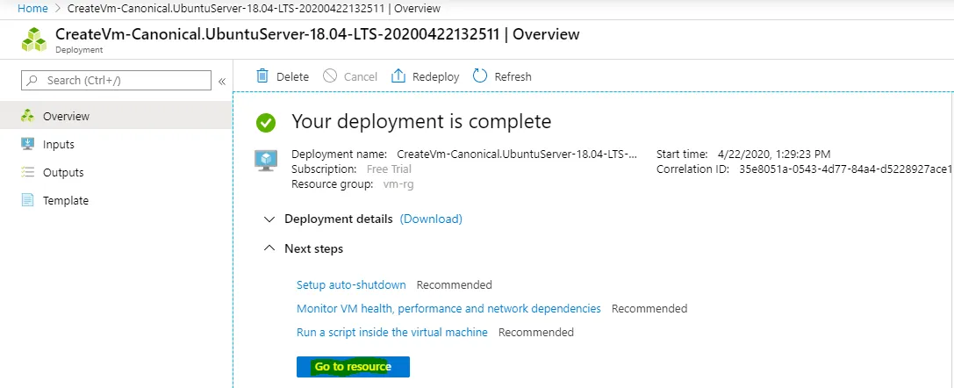Click the Outputs list icon in sidebar
The width and height of the screenshot is (954, 388).
click(27, 172)
